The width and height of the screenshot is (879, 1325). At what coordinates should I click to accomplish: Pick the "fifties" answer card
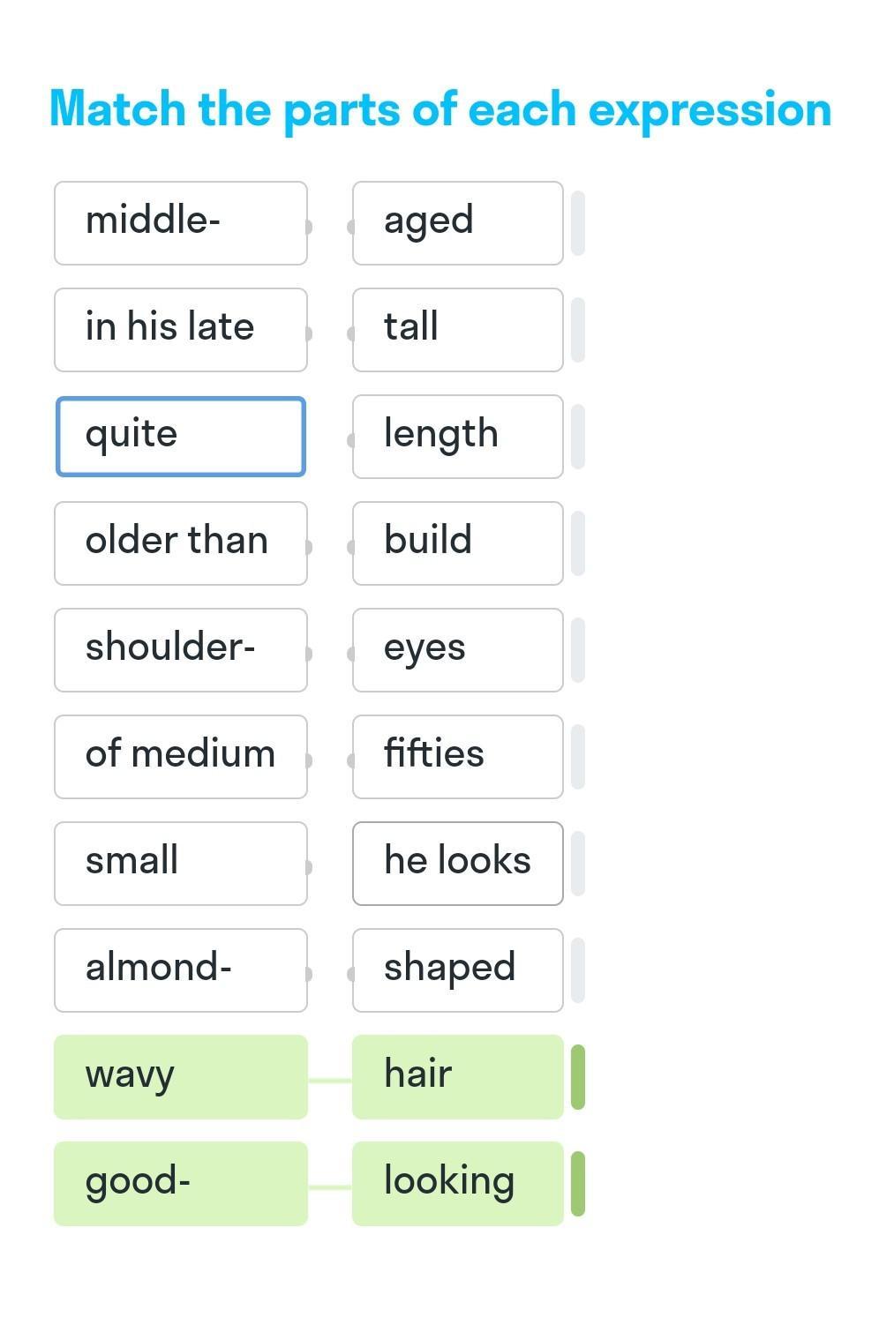(458, 757)
